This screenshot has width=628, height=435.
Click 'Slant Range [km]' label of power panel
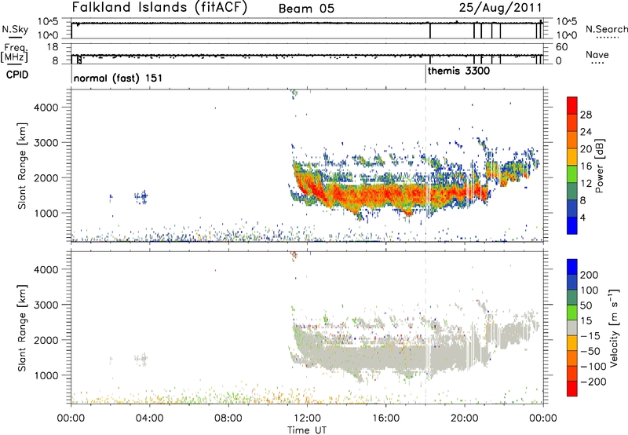tap(23, 166)
